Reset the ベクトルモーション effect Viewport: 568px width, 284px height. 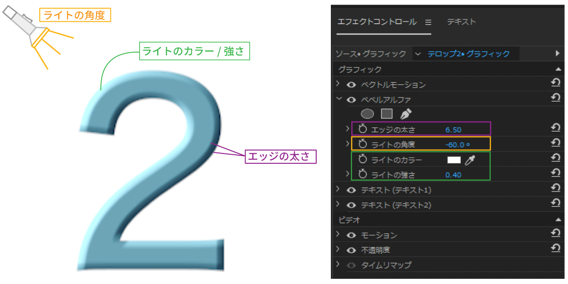click(x=556, y=83)
